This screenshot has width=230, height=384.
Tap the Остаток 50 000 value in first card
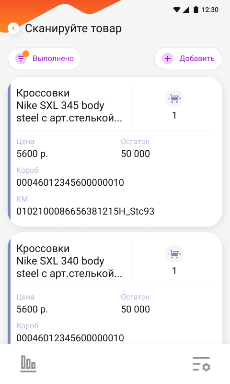136,154
